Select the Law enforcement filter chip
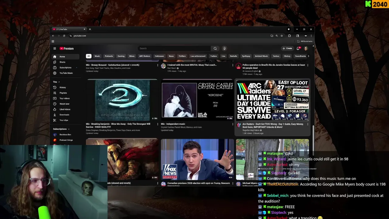 198,56
